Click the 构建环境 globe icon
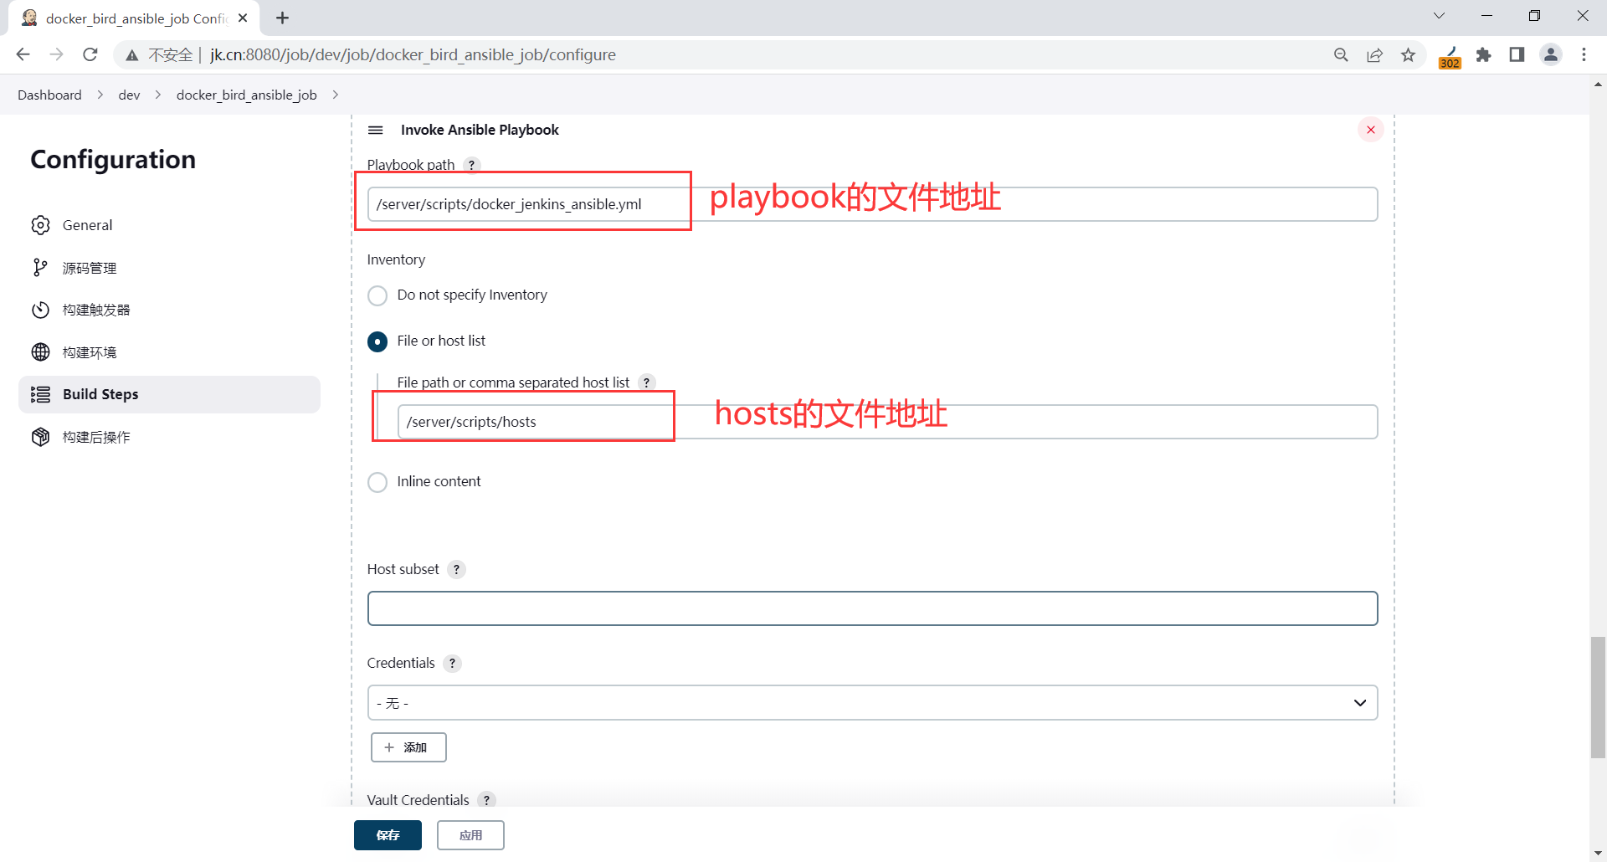The width and height of the screenshot is (1607, 862). [x=40, y=352]
